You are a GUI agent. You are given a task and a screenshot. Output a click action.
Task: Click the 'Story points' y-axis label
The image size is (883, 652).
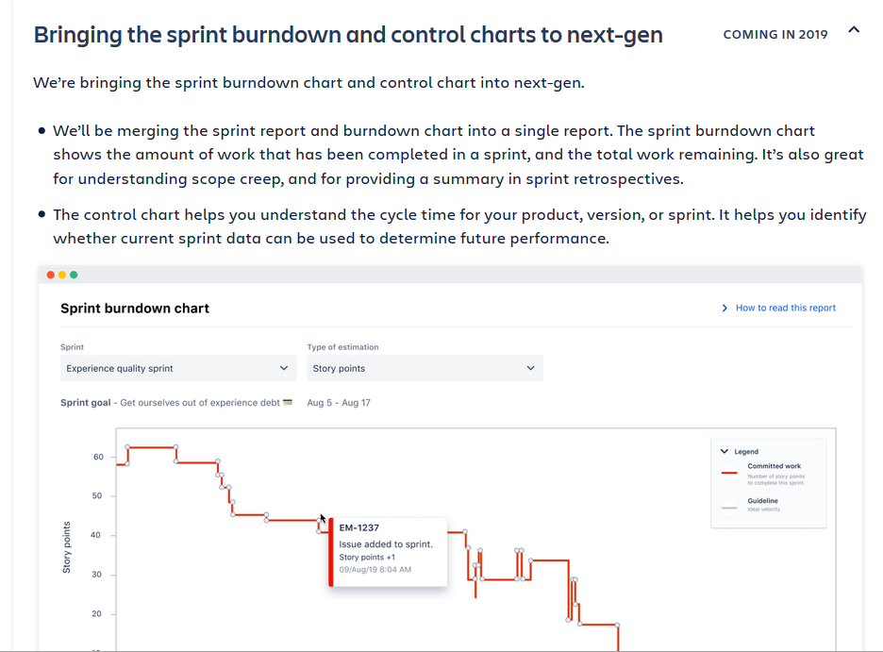click(x=67, y=547)
